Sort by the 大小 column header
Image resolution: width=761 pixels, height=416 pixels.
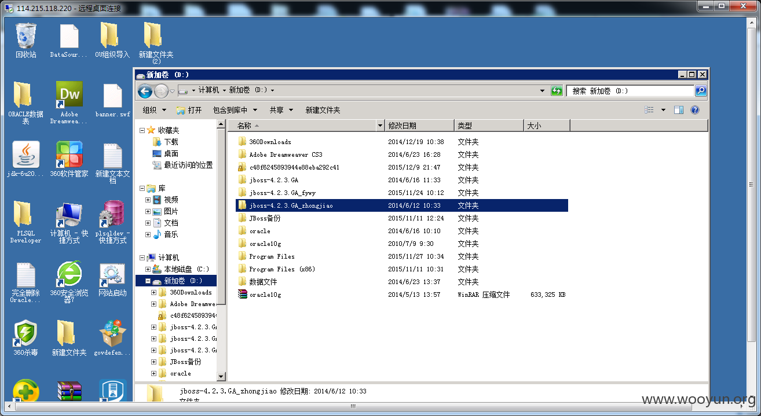pos(547,126)
